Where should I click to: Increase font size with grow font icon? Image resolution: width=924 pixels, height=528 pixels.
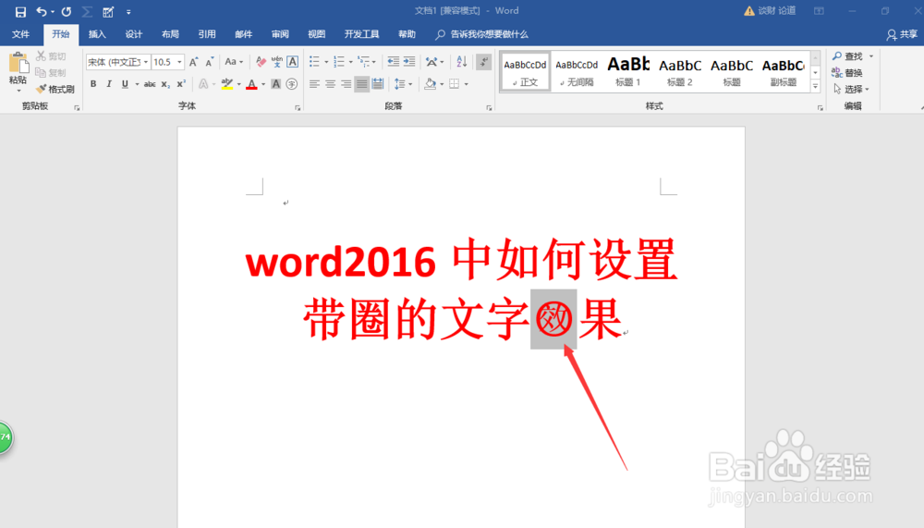tap(193, 62)
